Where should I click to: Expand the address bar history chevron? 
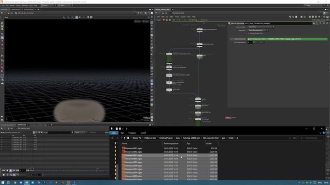[290, 138]
